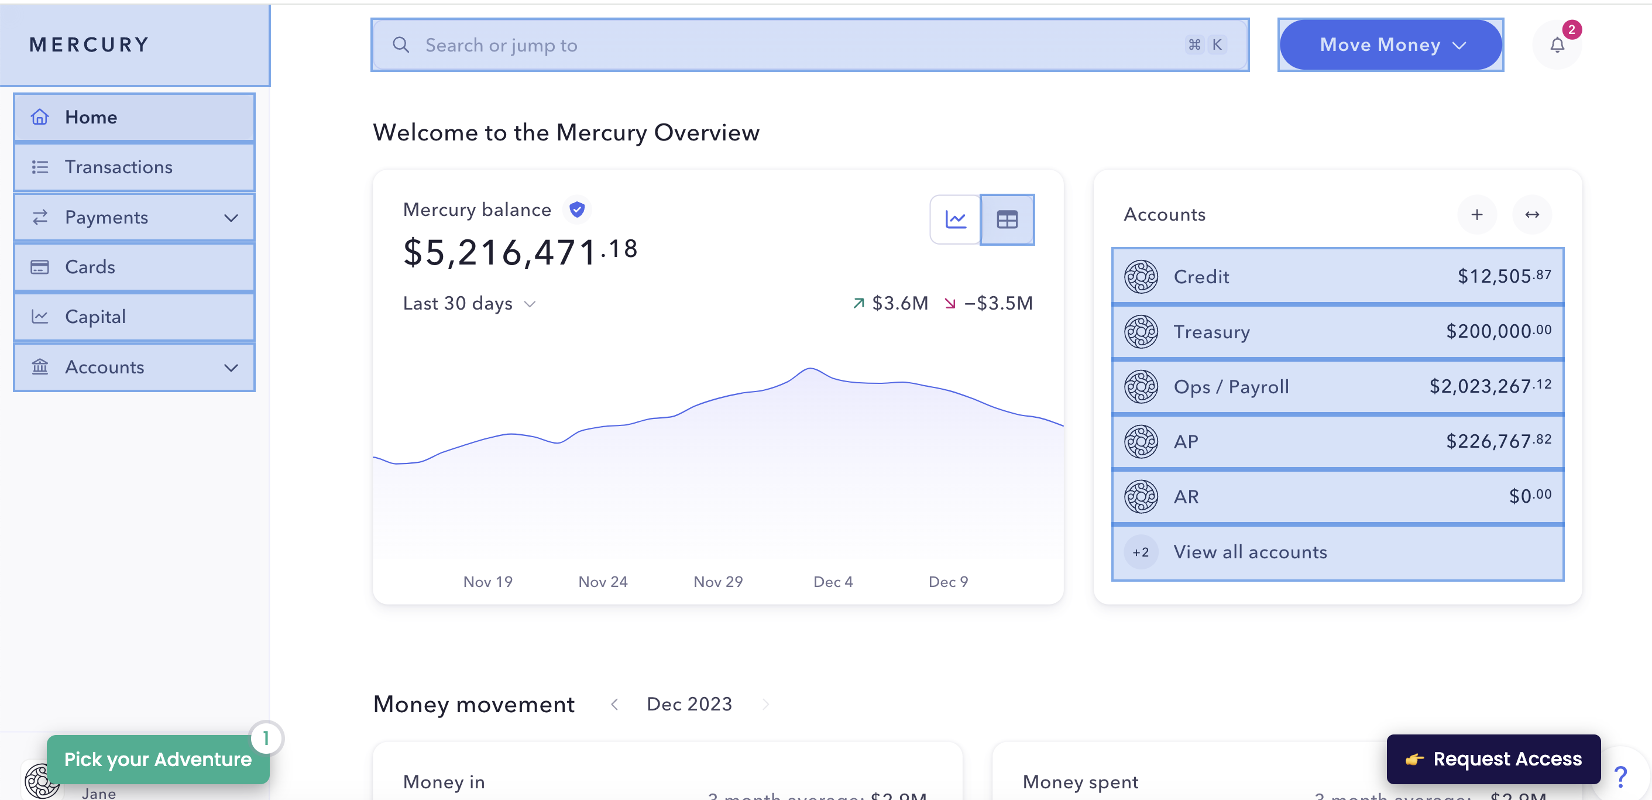Click the $3.6M money-in figure
1652x800 pixels.
click(x=900, y=303)
